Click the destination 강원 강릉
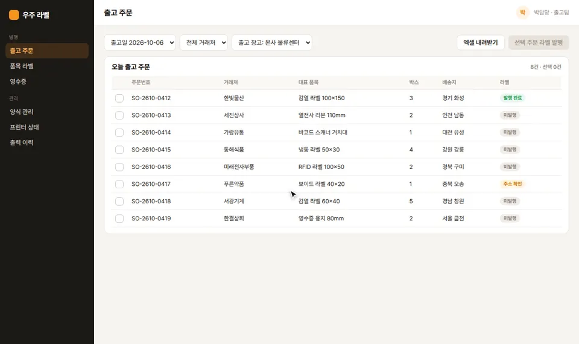Screen dimensions: 579x344 pos(453,150)
